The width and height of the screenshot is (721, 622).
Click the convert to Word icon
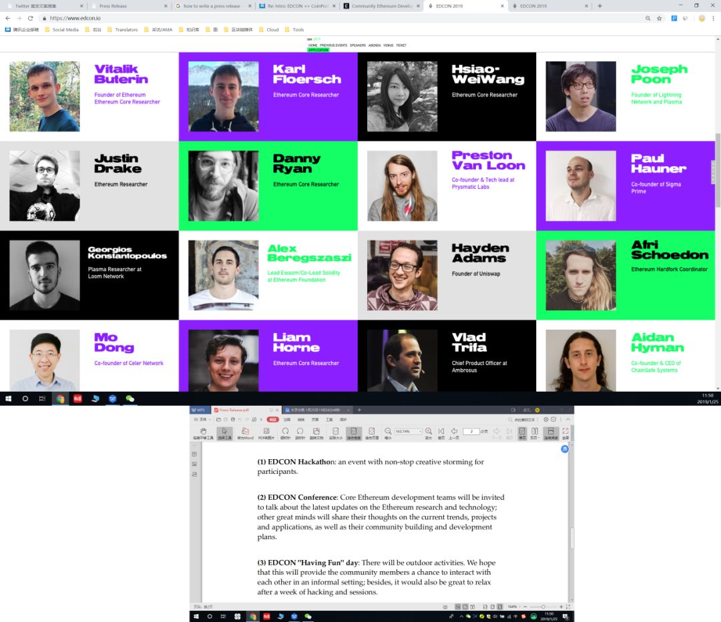245,433
